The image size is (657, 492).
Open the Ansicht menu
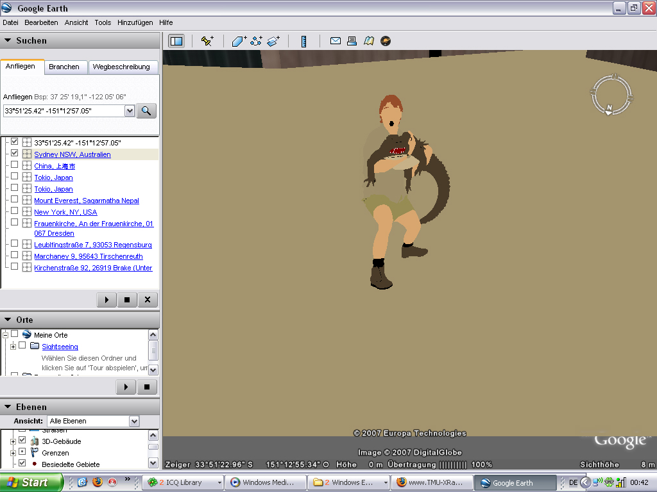[76, 22]
